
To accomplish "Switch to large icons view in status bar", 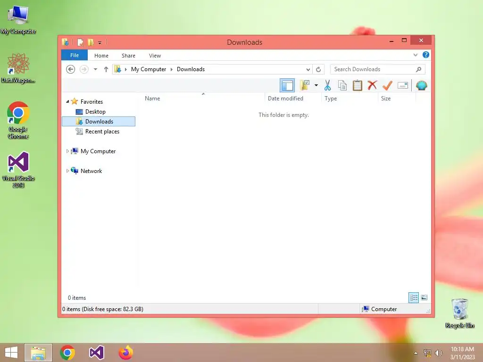I will (424, 297).
